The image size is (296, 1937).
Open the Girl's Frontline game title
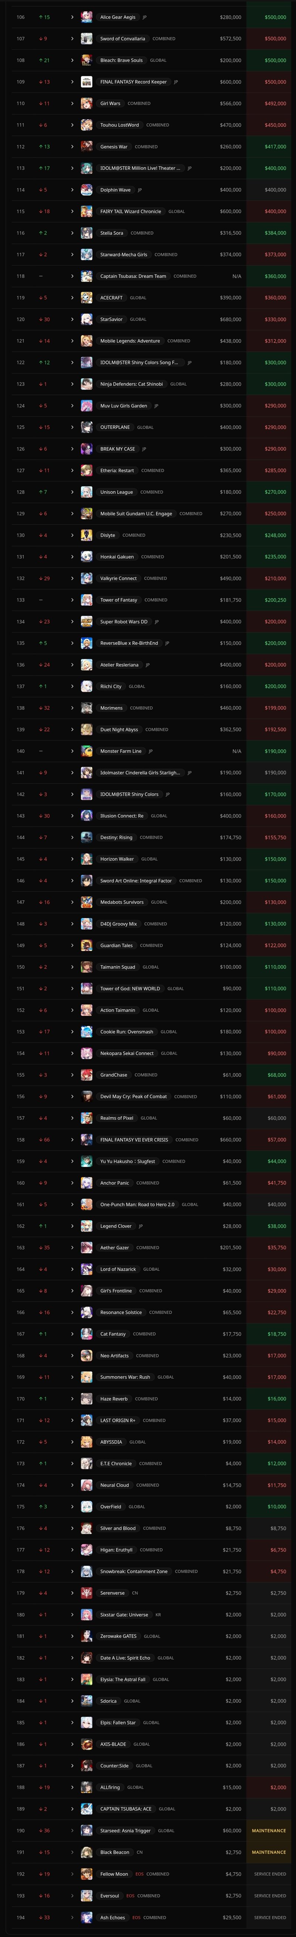point(116,1290)
